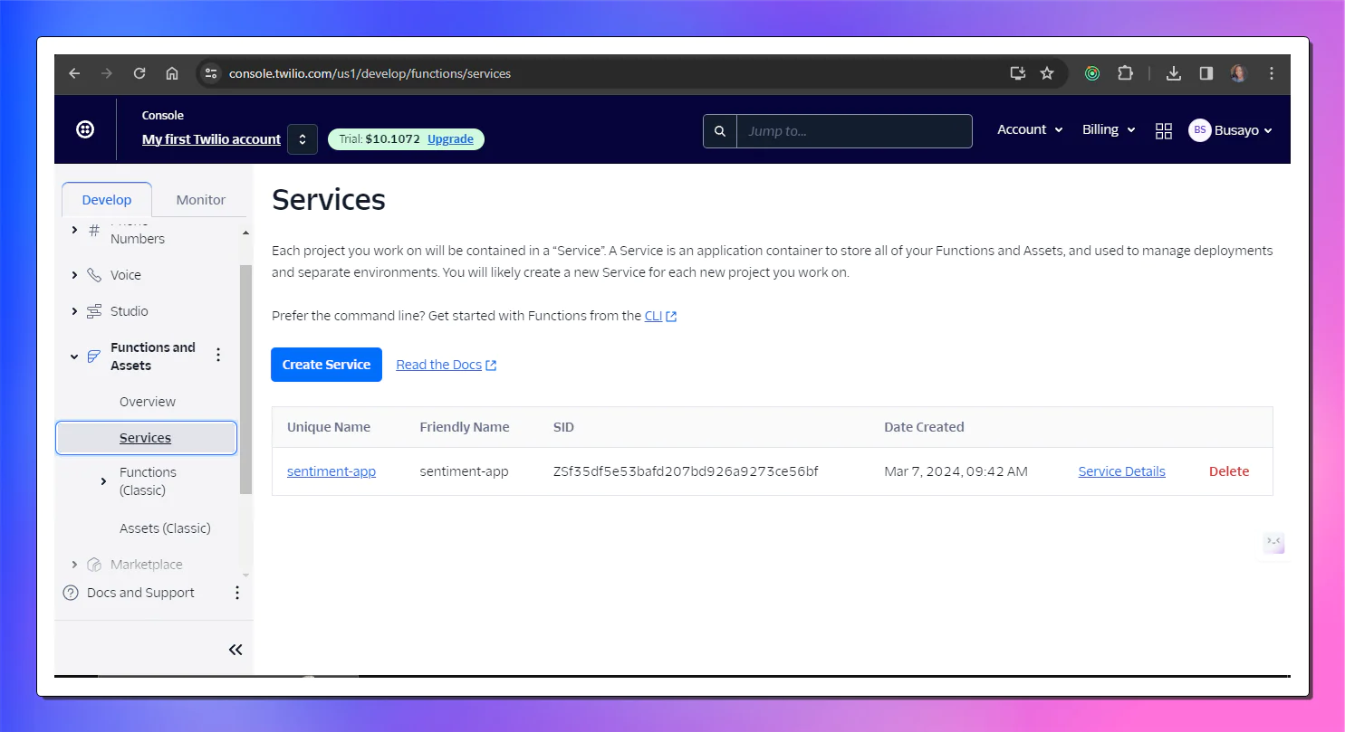Reload the page with the refresh icon

(139, 73)
